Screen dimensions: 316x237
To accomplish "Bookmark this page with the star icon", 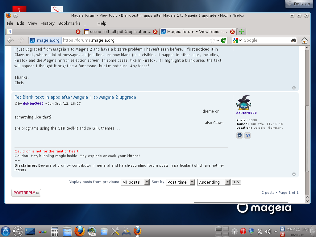I will [x=212, y=40].
